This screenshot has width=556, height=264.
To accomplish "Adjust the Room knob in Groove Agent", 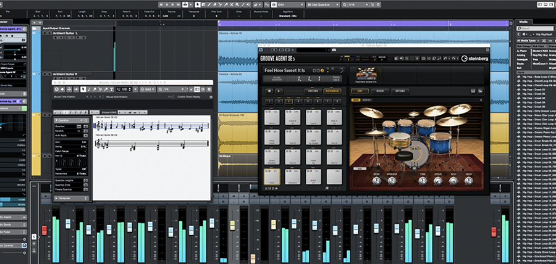I will click(x=377, y=181).
